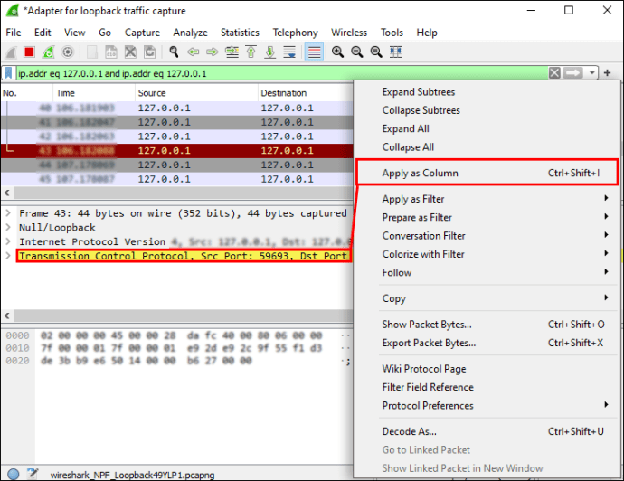Click Go to specified packet icon
The height and width of the screenshot is (481, 624).
[x=232, y=52]
